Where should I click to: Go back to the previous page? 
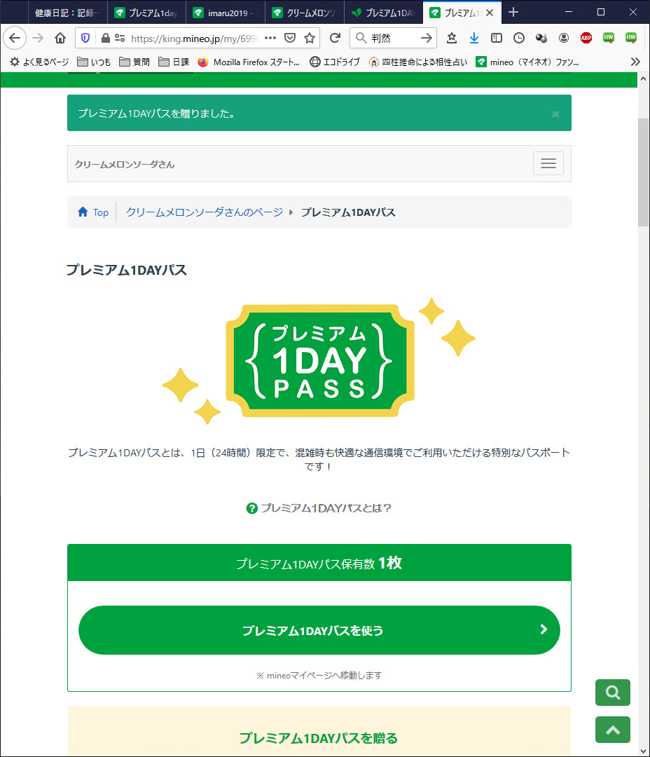[x=15, y=38]
